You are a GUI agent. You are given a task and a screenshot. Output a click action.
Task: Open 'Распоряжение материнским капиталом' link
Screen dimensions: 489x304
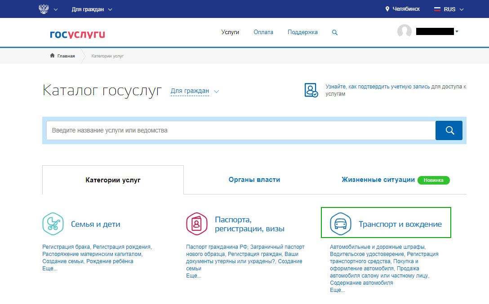click(x=92, y=254)
